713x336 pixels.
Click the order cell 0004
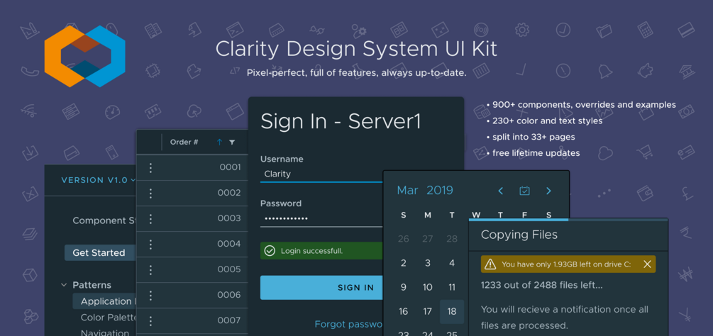click(230, 244)
